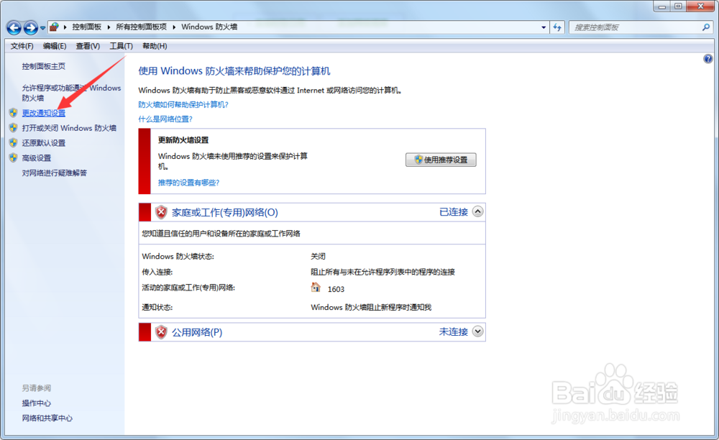Click the Control Panel icon in address bar
719x440 pixels.
point(54,27)
